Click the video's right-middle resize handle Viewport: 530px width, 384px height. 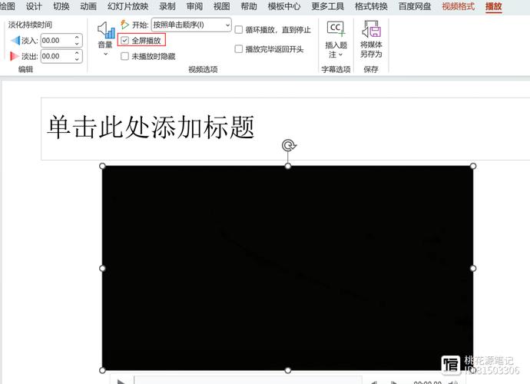[473, 268]
